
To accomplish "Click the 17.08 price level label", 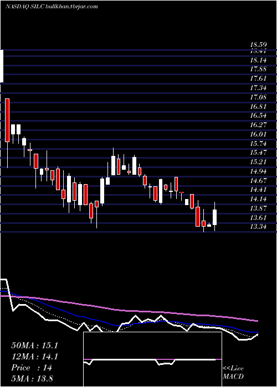I will point(258,97).
